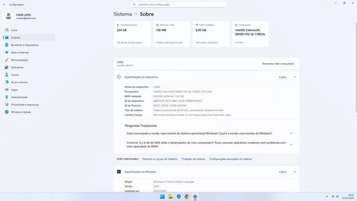This screenshot has height=201, width=357.
Task: Click the Windows Start button
Action: (x=162, y=196)
